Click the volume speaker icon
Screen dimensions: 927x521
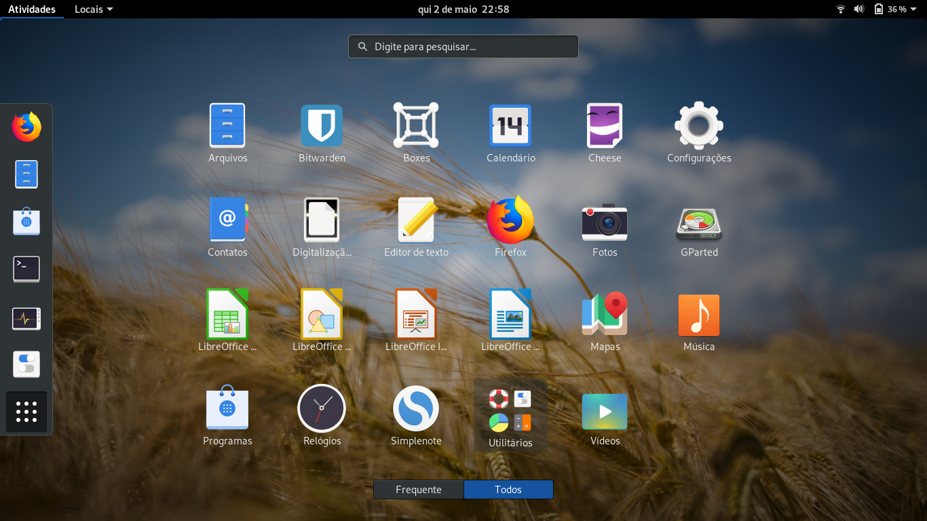858,9
